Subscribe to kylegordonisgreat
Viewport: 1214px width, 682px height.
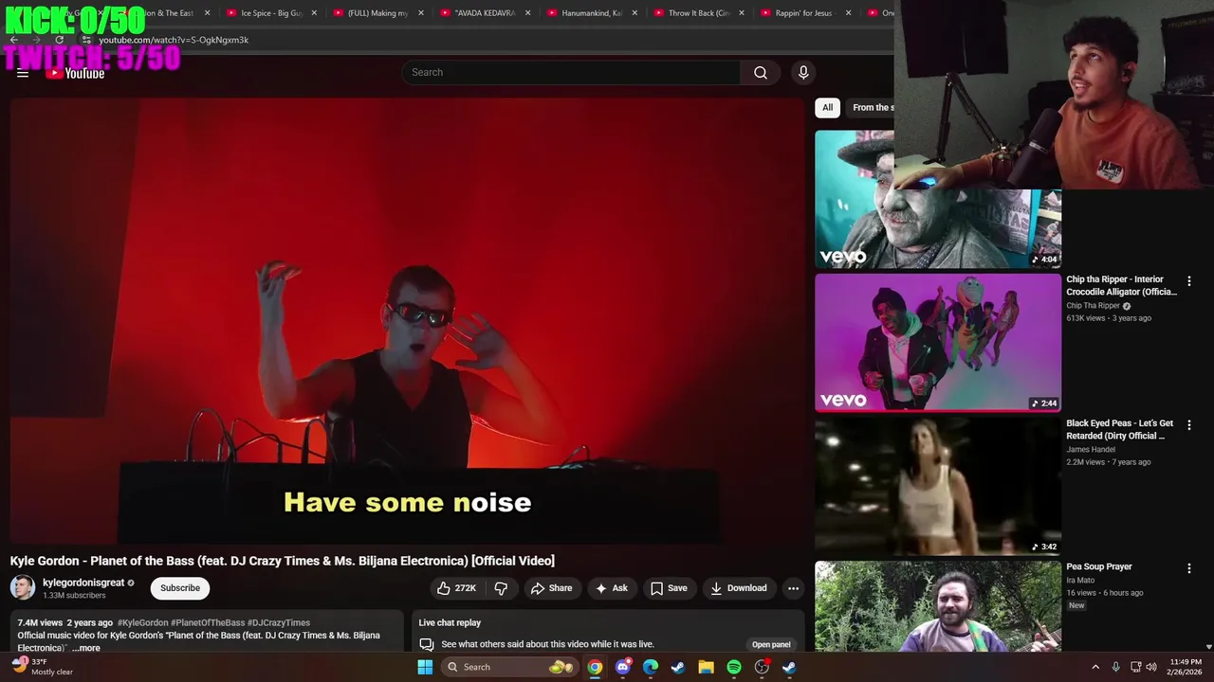click(180, 588)
